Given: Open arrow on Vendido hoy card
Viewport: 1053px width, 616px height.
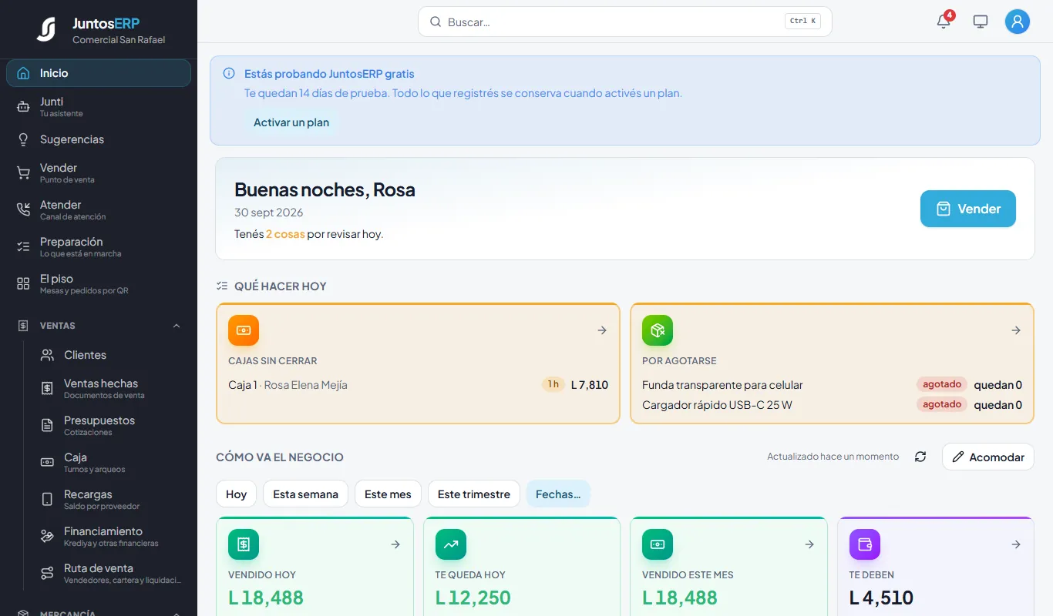Looking at the screenshot, I should (x=395, y=544).
